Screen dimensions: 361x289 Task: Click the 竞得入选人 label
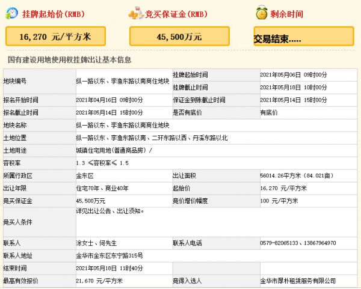tap(187, 281)
